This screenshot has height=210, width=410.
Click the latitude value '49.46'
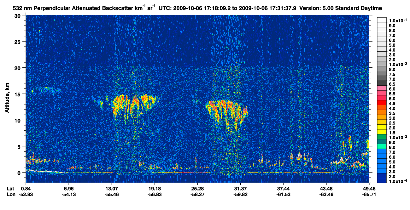point(369,189)
